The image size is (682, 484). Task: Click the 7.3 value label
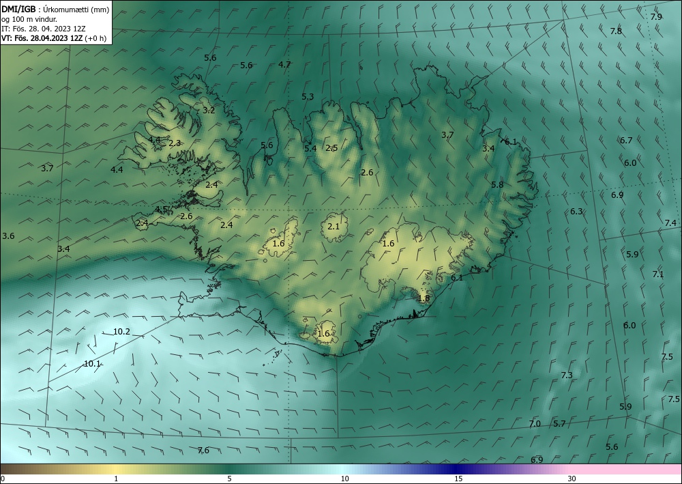click(x=567, y=375)
